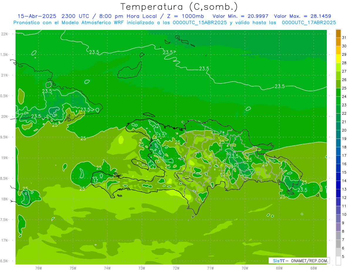Click the longitude axis label '73W'
This screenshot has width=352, height=272.
[x=142, y=268]
